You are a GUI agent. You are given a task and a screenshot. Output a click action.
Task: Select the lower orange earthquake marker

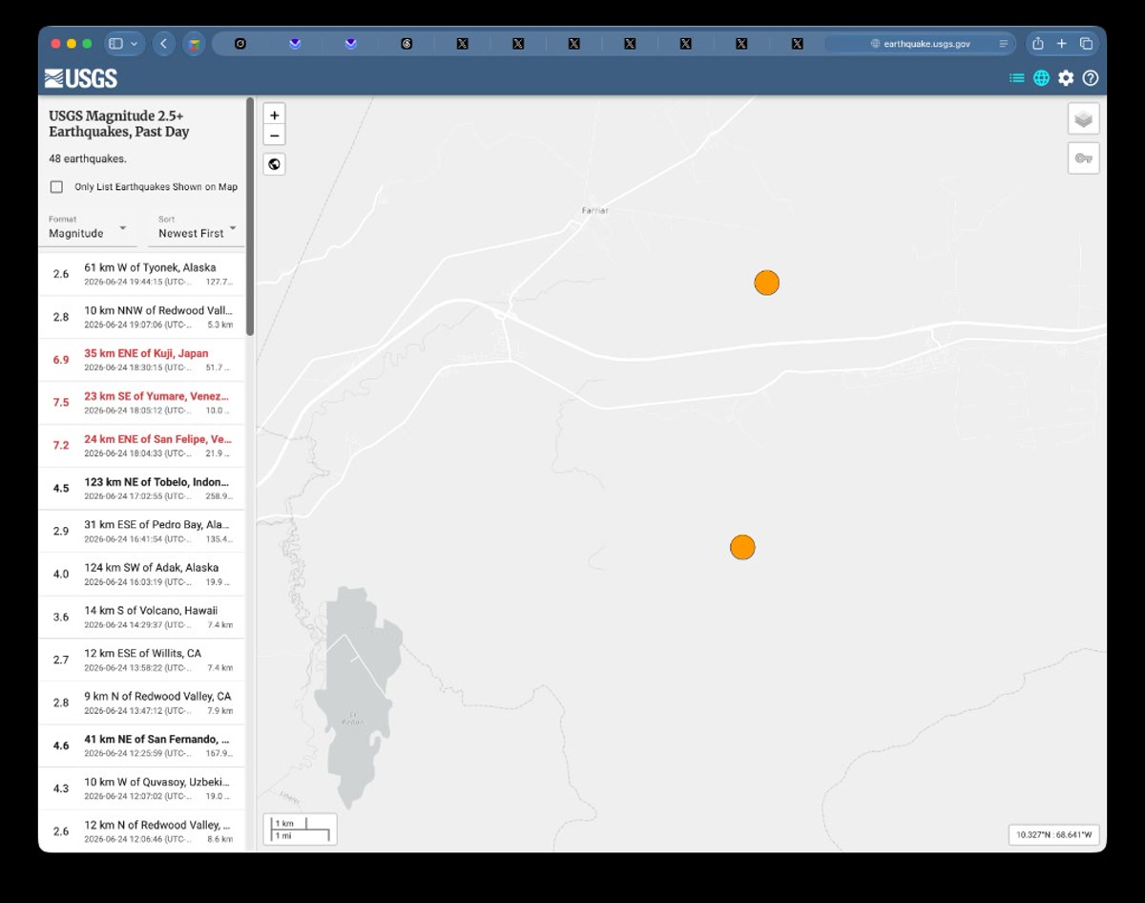(742, 547)
